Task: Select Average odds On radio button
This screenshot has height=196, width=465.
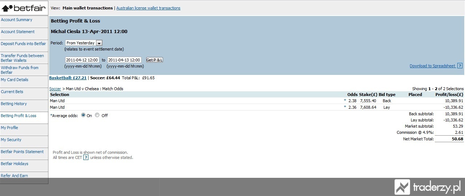Action: 83,115
